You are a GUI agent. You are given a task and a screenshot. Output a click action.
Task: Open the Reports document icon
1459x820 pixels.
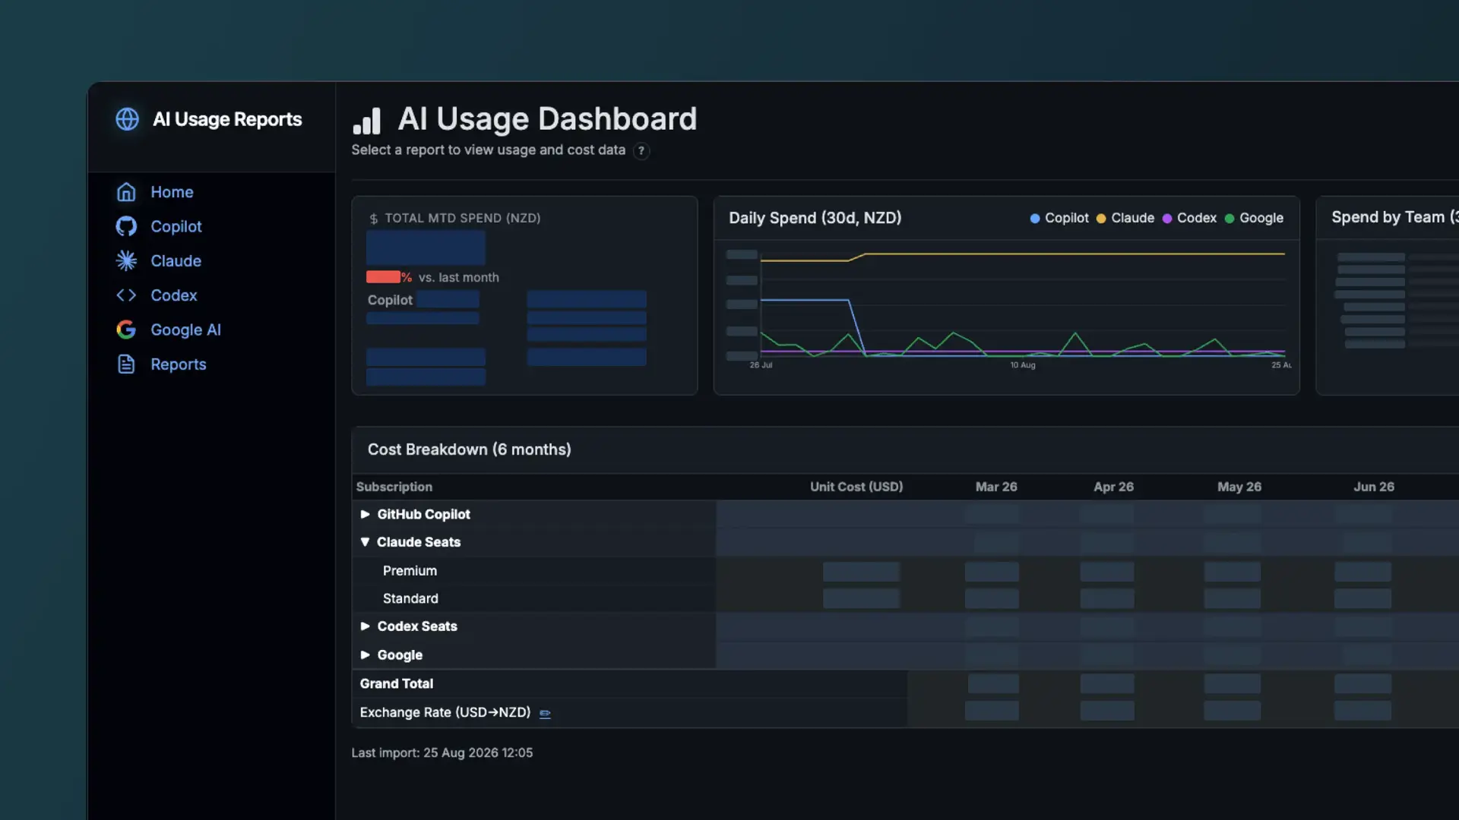tap(126, 364)
